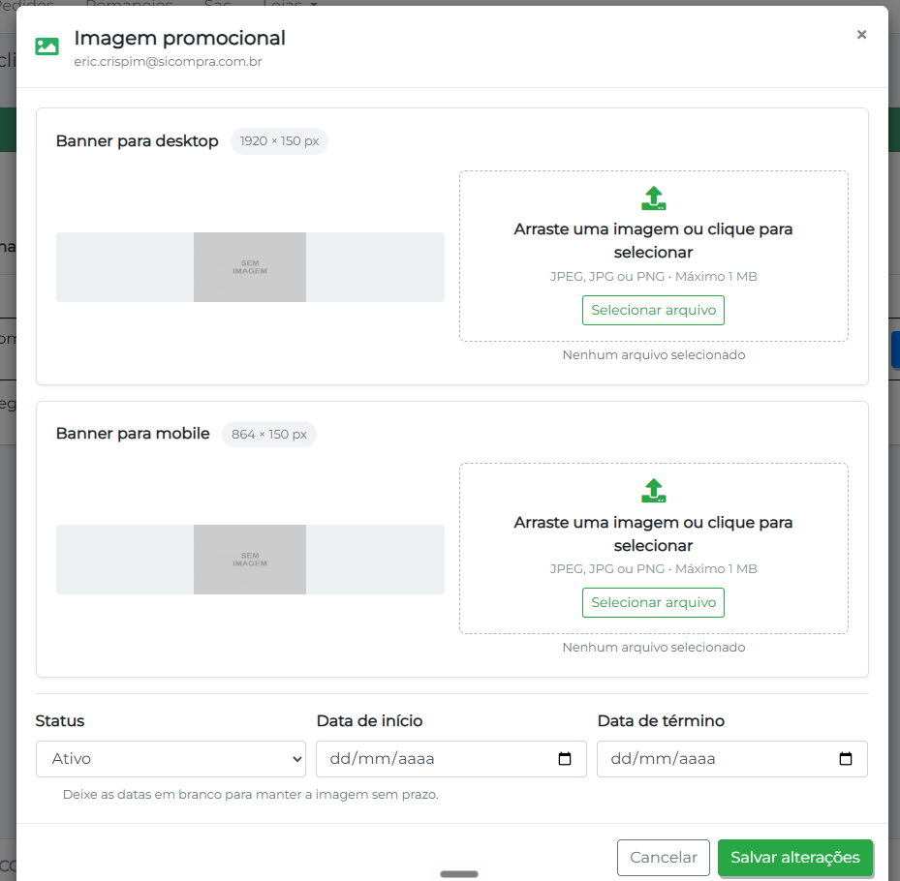Click the mobile banner SEM IMAGEM preview

coord(250,560)
